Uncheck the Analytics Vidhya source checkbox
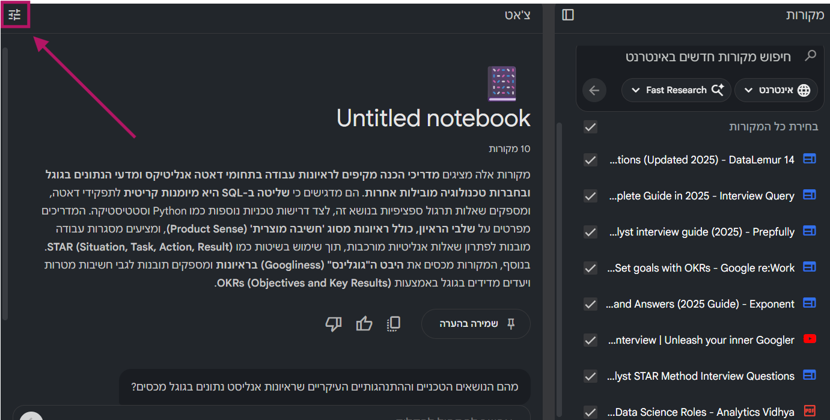Screen dimensions: 830x420 (x=591, y=412)
